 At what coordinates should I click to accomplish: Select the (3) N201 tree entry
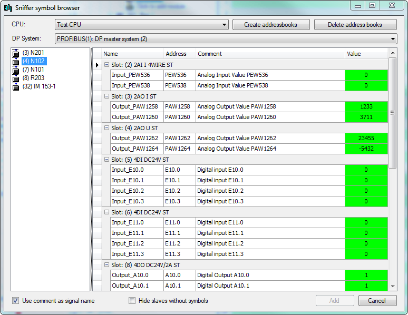click(33, 53)
